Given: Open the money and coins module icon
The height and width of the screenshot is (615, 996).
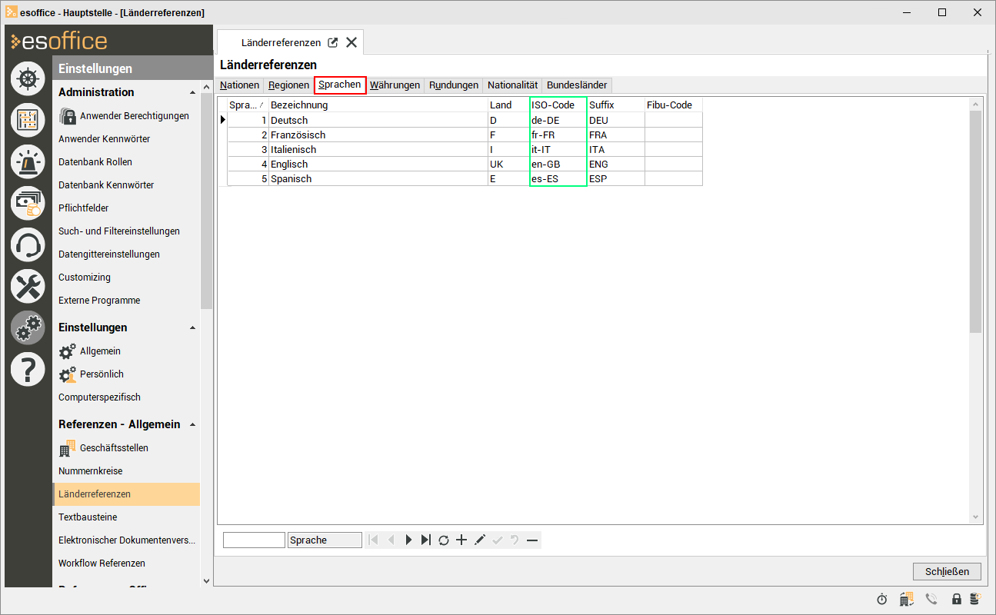Looking at the screenshot, I should [x=28, y=203].
